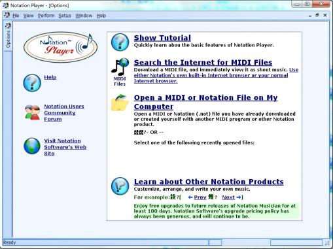
Task: Click the Show Tutorial question mark icon
Action: coord(120,42)
